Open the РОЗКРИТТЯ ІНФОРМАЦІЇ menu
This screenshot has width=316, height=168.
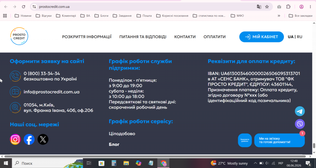pos(87,37)
